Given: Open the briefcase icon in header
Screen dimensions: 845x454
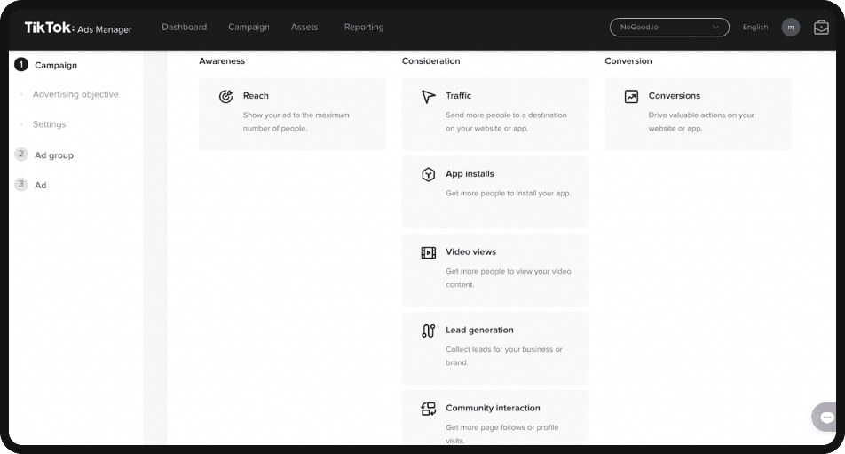Looking at the screenshot, I should [821, 28].
